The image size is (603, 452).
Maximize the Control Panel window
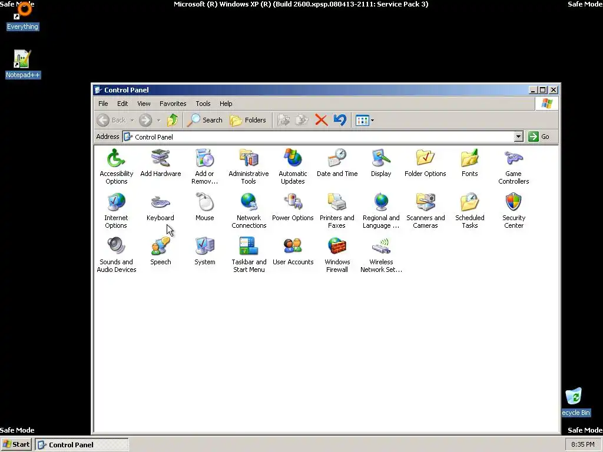tap(542, 90)
